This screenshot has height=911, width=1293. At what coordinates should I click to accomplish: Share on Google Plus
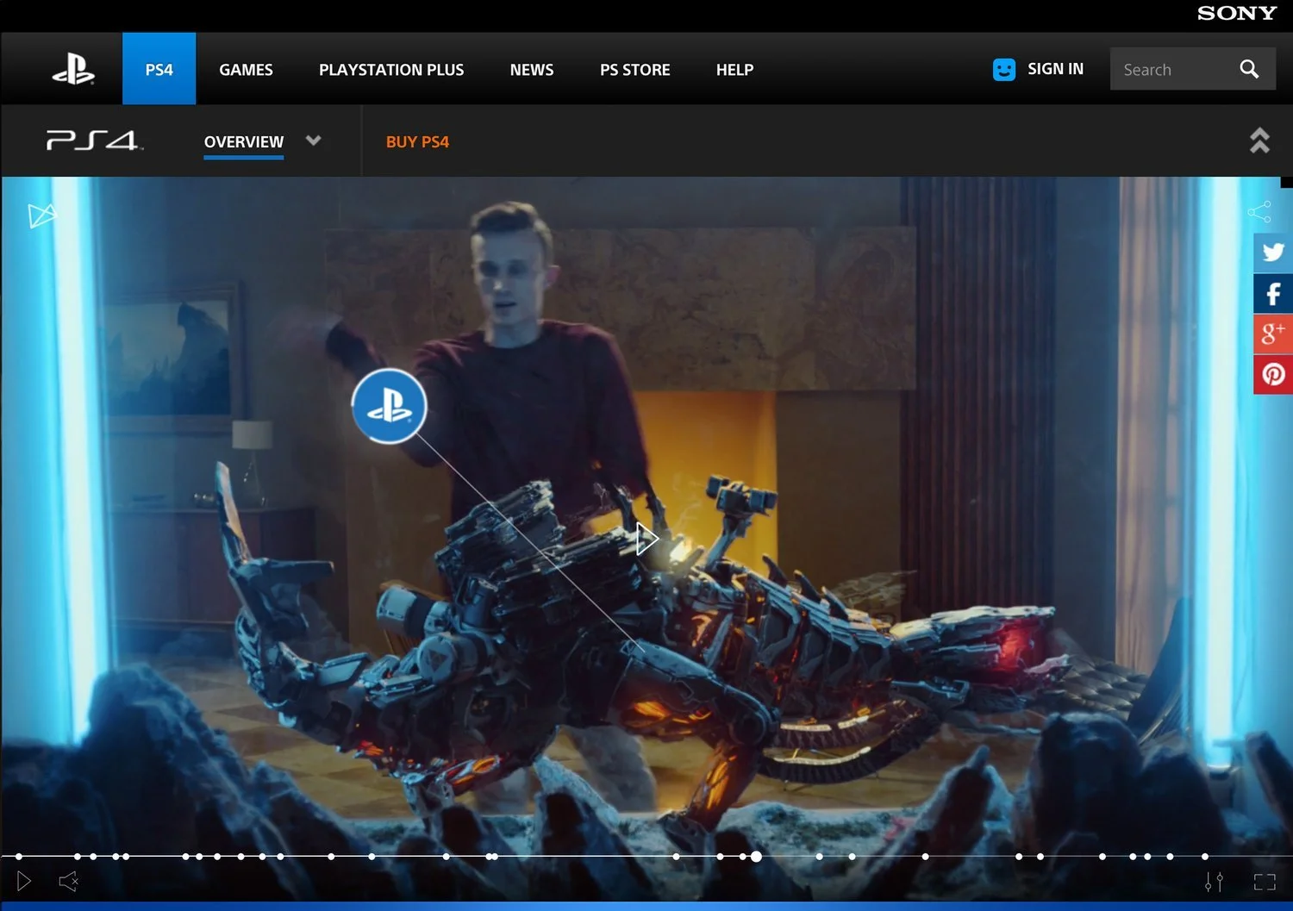(1273, 334)
